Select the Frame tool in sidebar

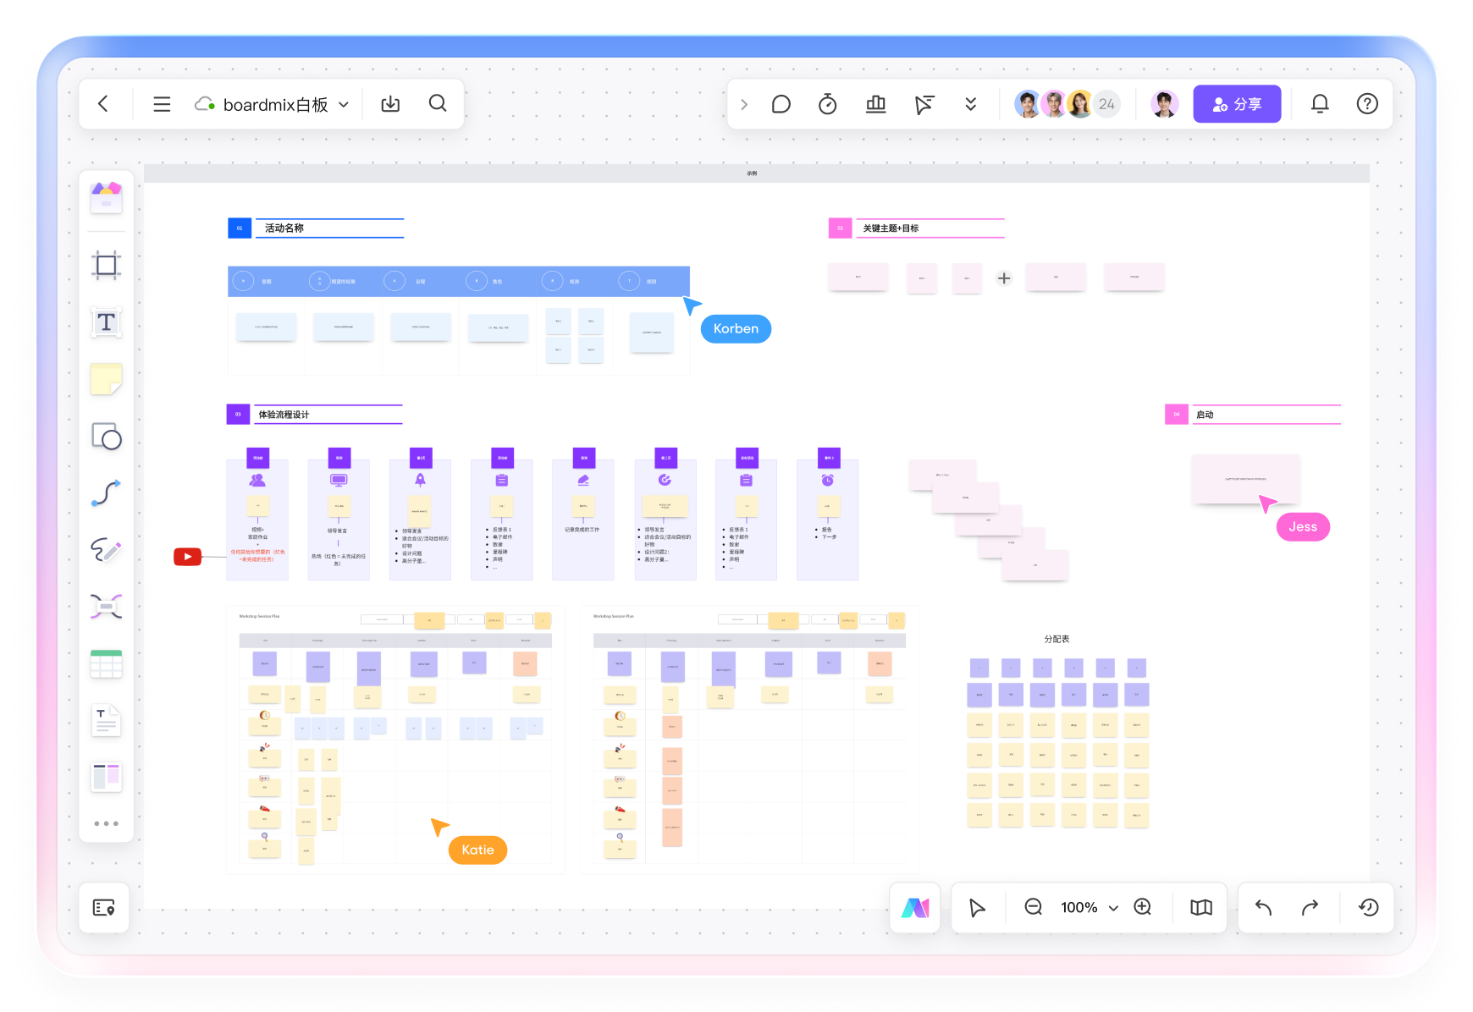coord(106,266)
